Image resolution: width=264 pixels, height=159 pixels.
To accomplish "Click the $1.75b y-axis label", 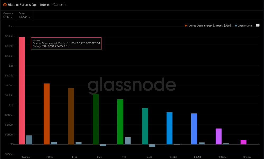I will [9, 76].
